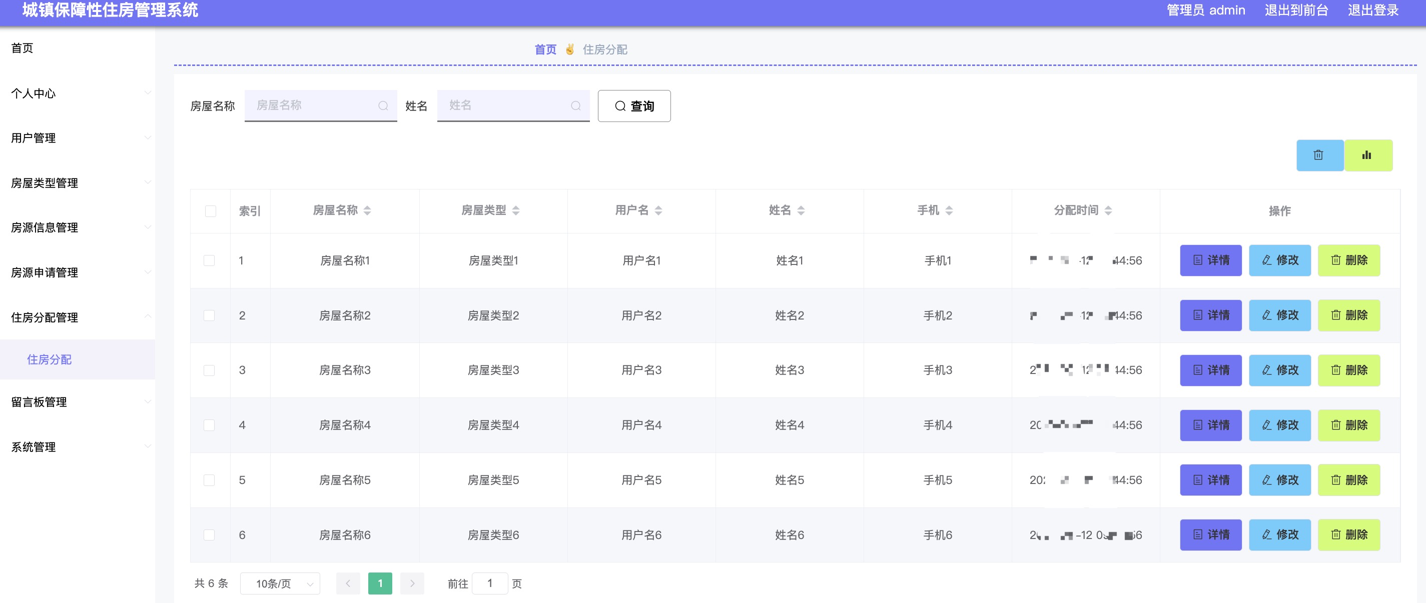The height and width of the screenshot is (603, 1426).
Task: Open the green bar chart statistics button
Action: 1368,155
